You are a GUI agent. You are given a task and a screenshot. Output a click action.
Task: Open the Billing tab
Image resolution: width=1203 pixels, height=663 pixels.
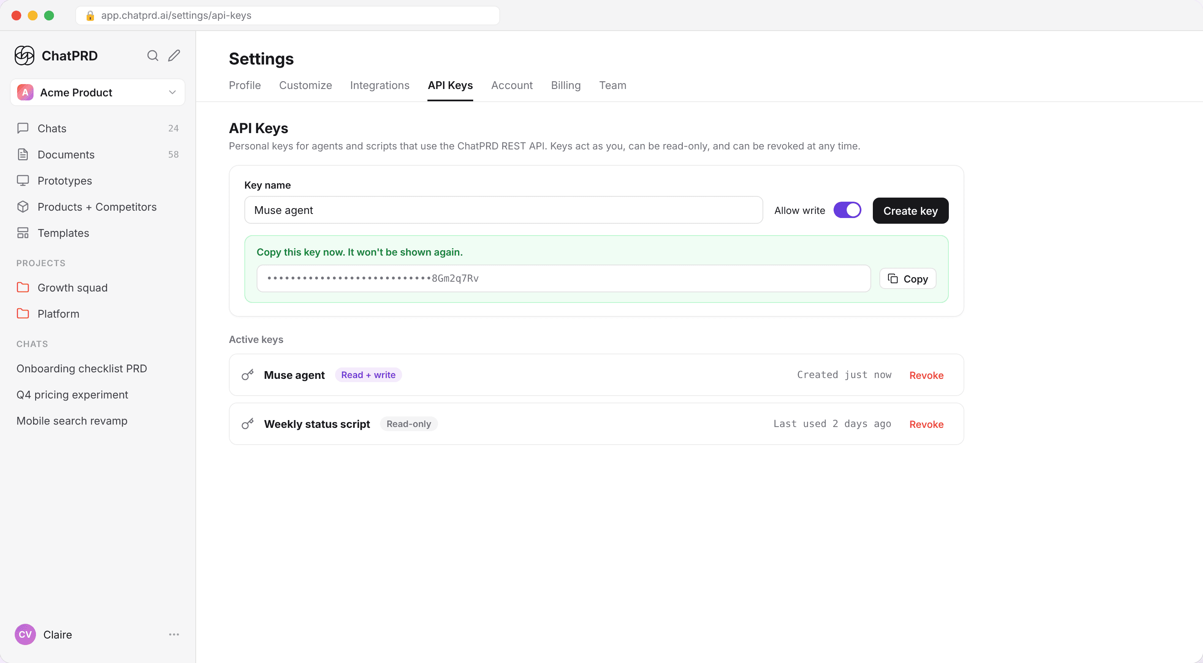click(566, 85)
